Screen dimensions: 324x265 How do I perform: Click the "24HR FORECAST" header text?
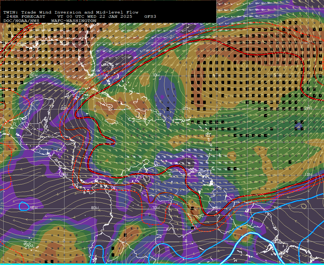tap(25, 17)
